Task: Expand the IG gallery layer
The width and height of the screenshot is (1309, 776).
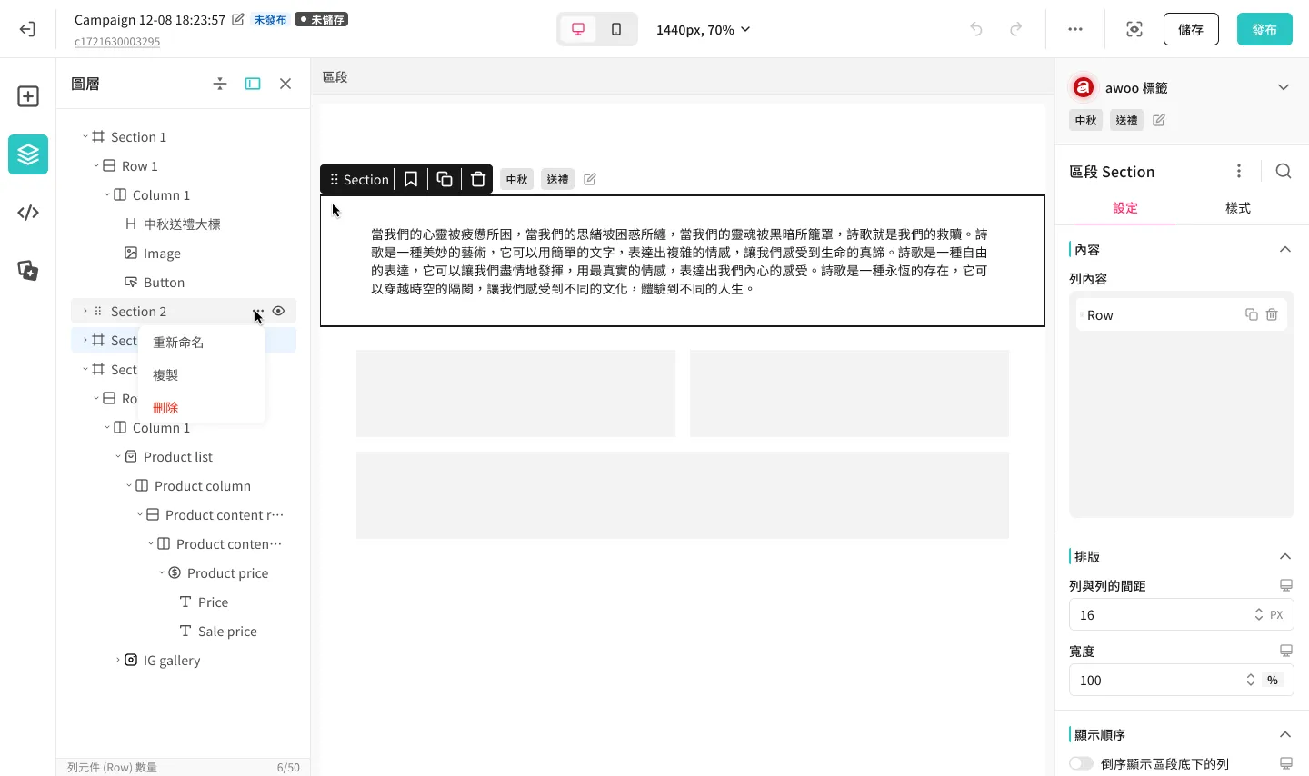Action: tap(118, 661)
